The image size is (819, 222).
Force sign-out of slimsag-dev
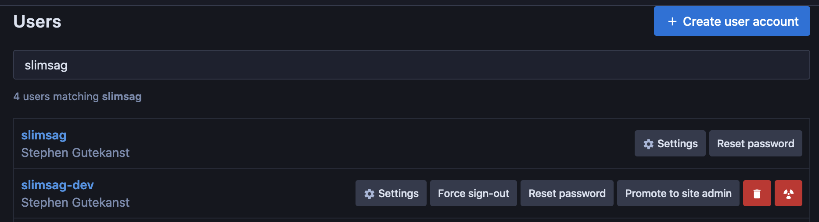(x=473, y=193)
